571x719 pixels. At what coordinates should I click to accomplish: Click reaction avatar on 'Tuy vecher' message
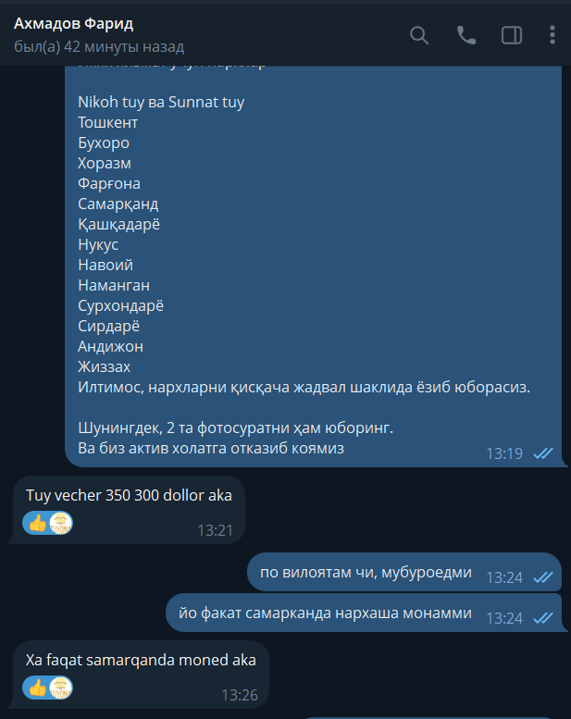click(60, 523)
